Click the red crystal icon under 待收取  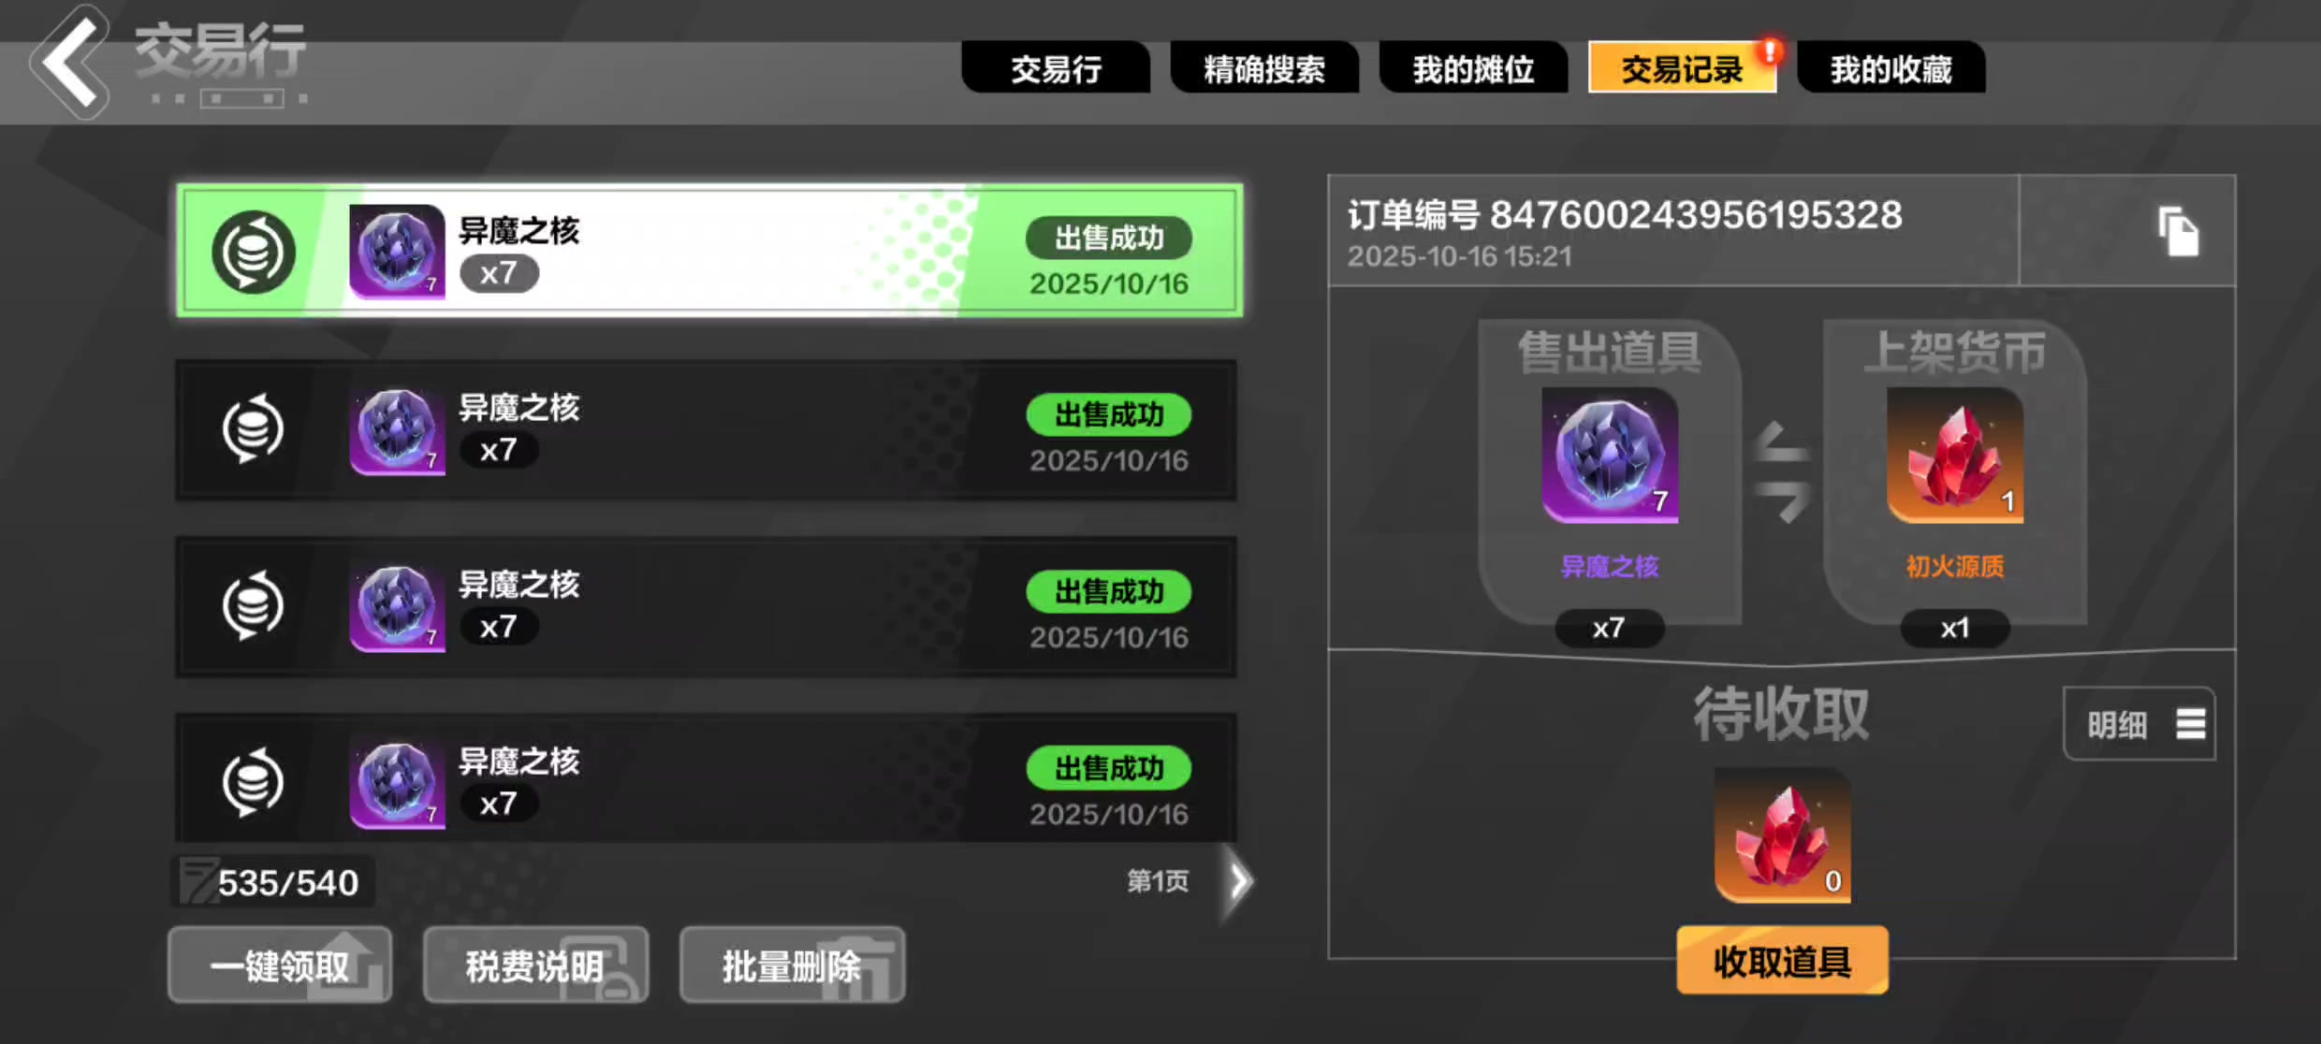(1782, 835)
